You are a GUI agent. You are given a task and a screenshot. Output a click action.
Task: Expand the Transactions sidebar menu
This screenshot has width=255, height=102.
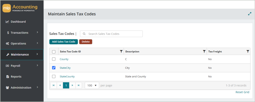22,33
